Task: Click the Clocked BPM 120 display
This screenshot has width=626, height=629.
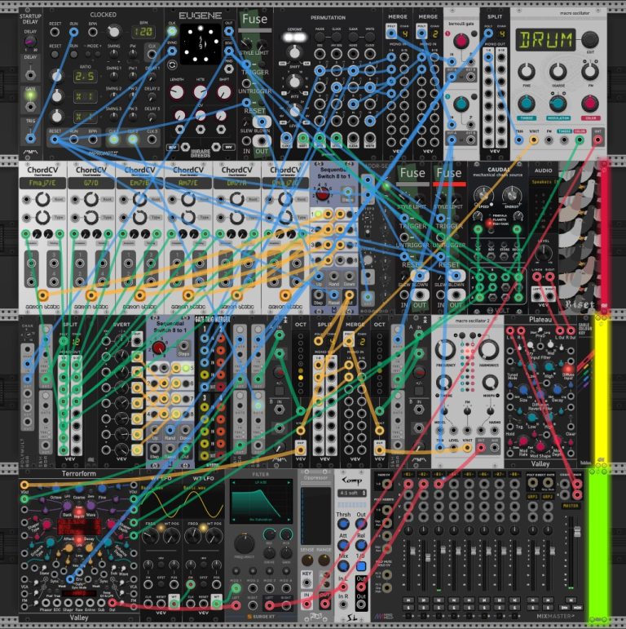Action: (x=143, y=32)
